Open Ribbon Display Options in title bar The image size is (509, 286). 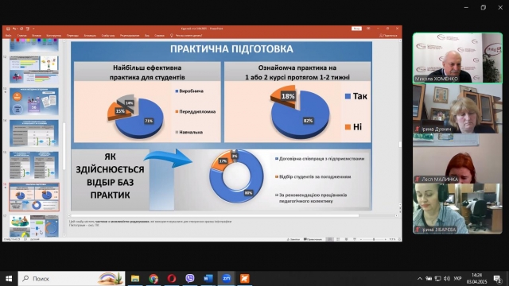coord(368,29)
